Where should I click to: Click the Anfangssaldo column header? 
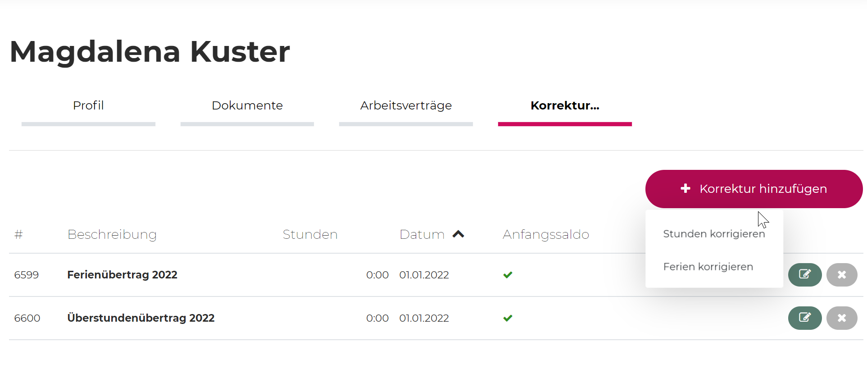(546, 234)
